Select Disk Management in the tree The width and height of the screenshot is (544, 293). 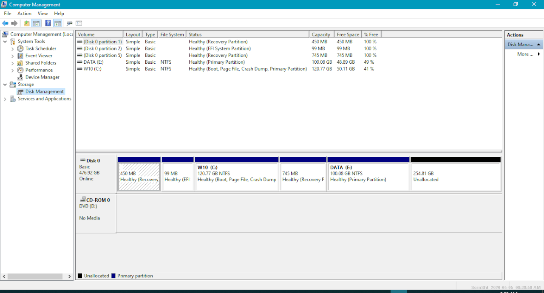tap(44, 92)
